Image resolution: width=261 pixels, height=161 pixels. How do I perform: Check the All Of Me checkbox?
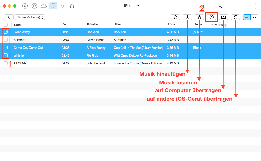pyautogui.click(x=6, y=63)
